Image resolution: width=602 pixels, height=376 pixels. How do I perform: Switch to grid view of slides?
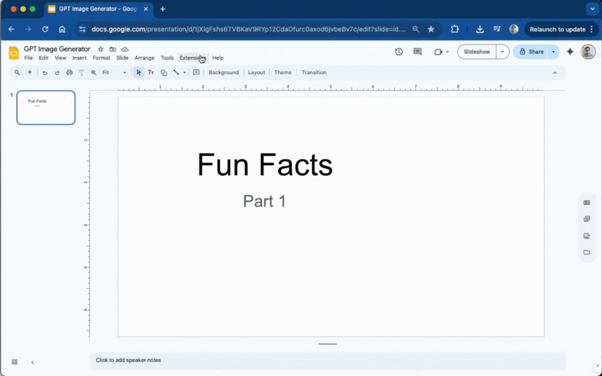tap(15, 362)
